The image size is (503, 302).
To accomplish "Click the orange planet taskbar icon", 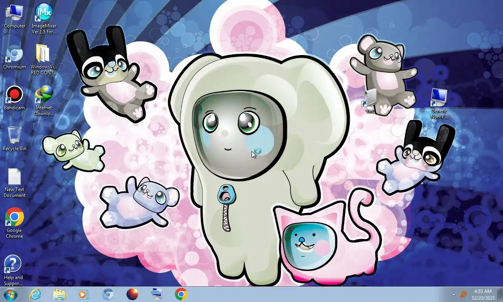I will coord(132,294).
